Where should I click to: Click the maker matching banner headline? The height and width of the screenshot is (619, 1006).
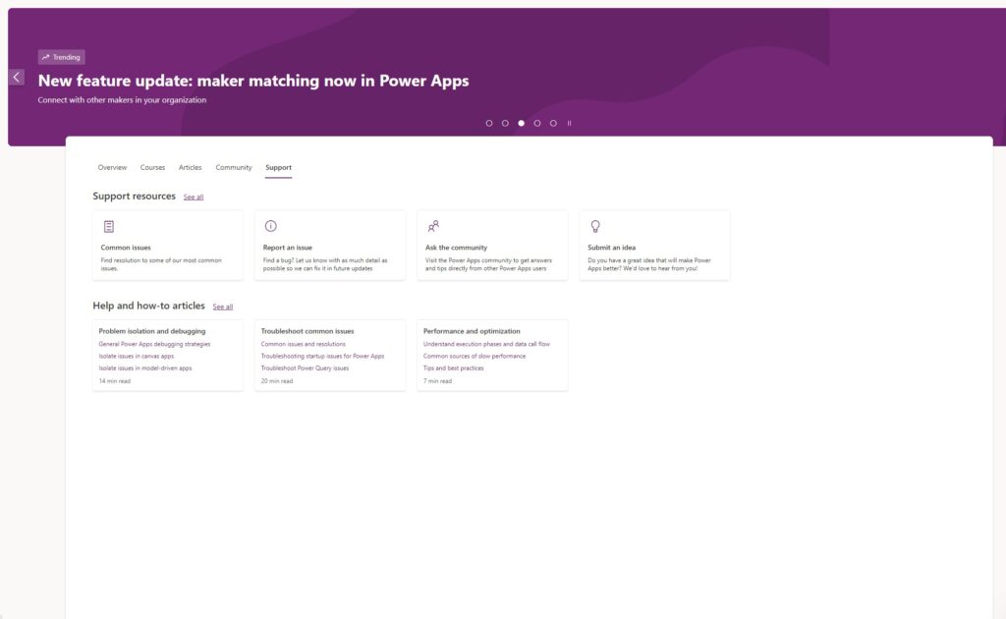(253, 81)
